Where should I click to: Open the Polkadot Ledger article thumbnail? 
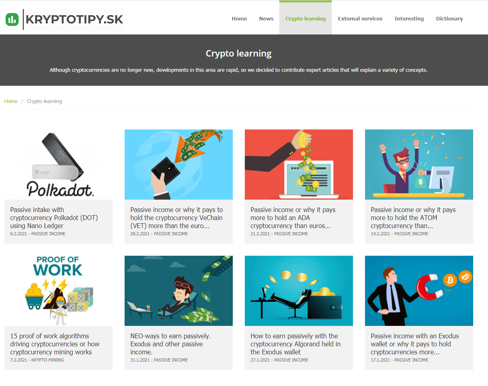(58, 164)
